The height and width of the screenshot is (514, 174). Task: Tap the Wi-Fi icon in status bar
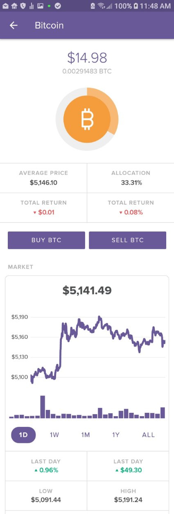[101, 6]
